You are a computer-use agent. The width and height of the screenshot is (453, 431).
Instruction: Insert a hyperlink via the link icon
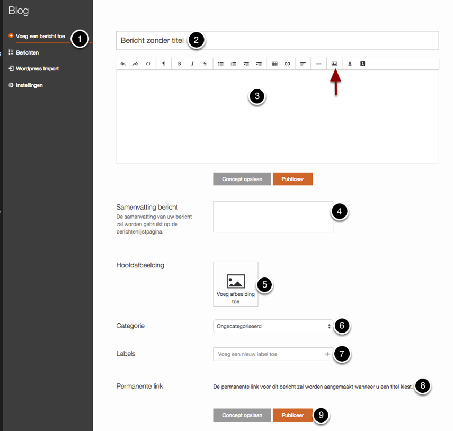(287, 64)
